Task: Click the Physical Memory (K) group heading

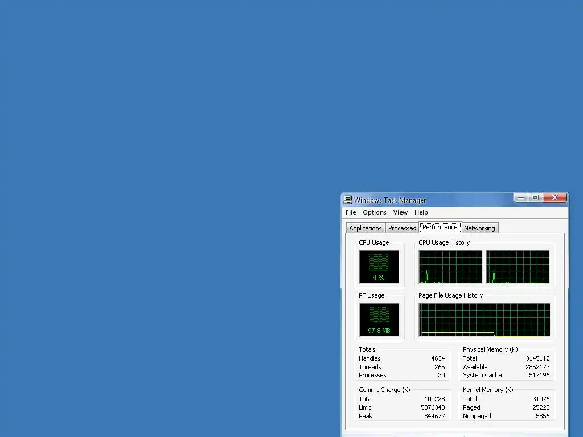Action: point(490,349)
